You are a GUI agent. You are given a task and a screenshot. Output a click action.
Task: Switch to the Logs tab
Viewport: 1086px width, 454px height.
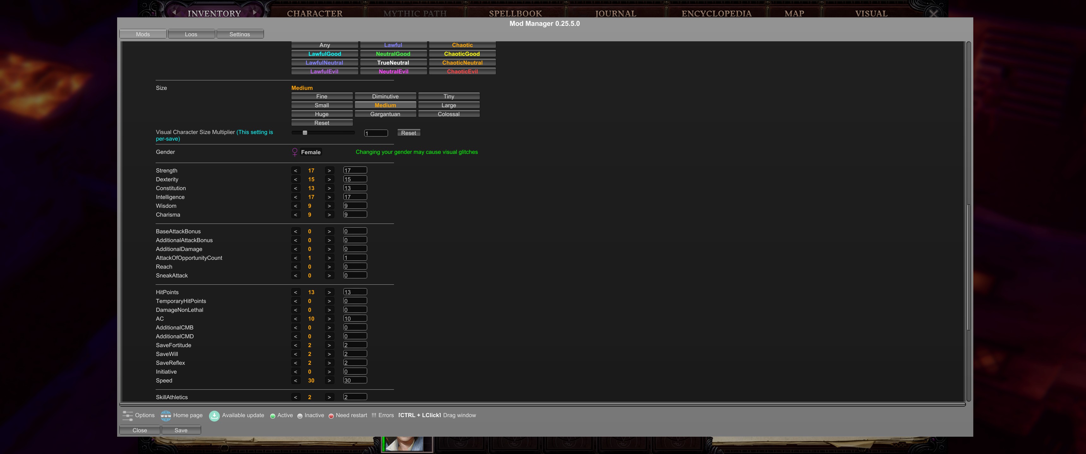(x=191, y=34)
